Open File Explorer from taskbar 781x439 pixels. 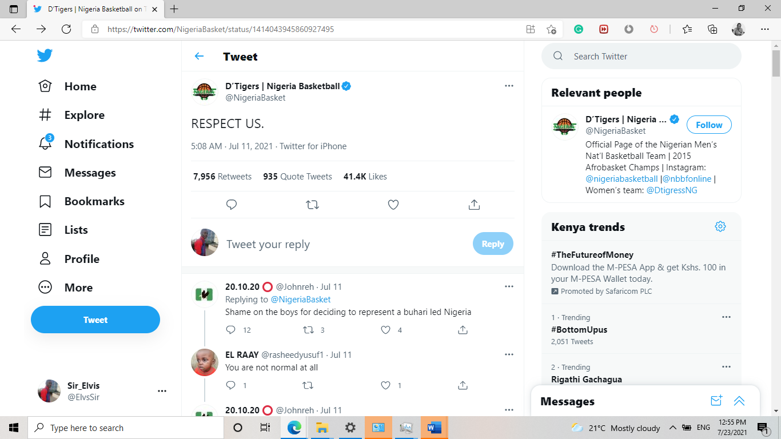[x=322, y=428]
